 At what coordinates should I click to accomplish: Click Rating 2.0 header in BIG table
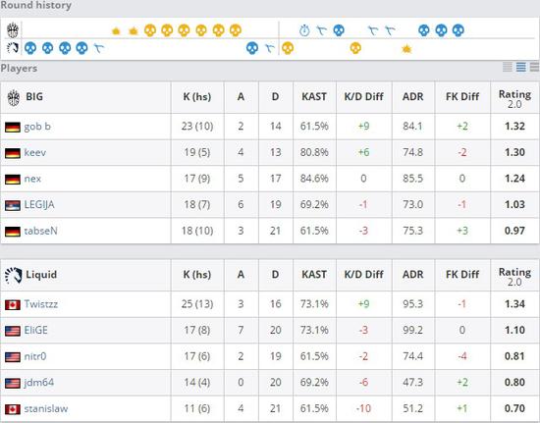(x=514, y=99)
